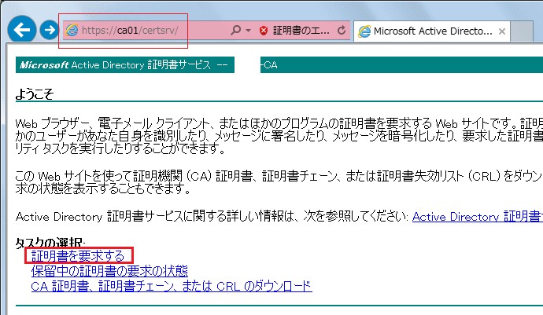The width and height of the screenshot is (543, 315).
Task: Open the 証明書のエ... certificate error notice
Action: click(x=301, y=31)
